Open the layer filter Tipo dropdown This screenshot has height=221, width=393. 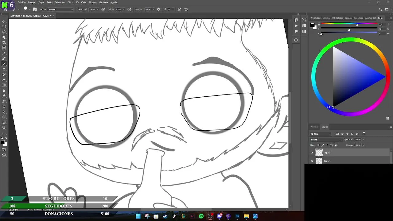(321, 134)
